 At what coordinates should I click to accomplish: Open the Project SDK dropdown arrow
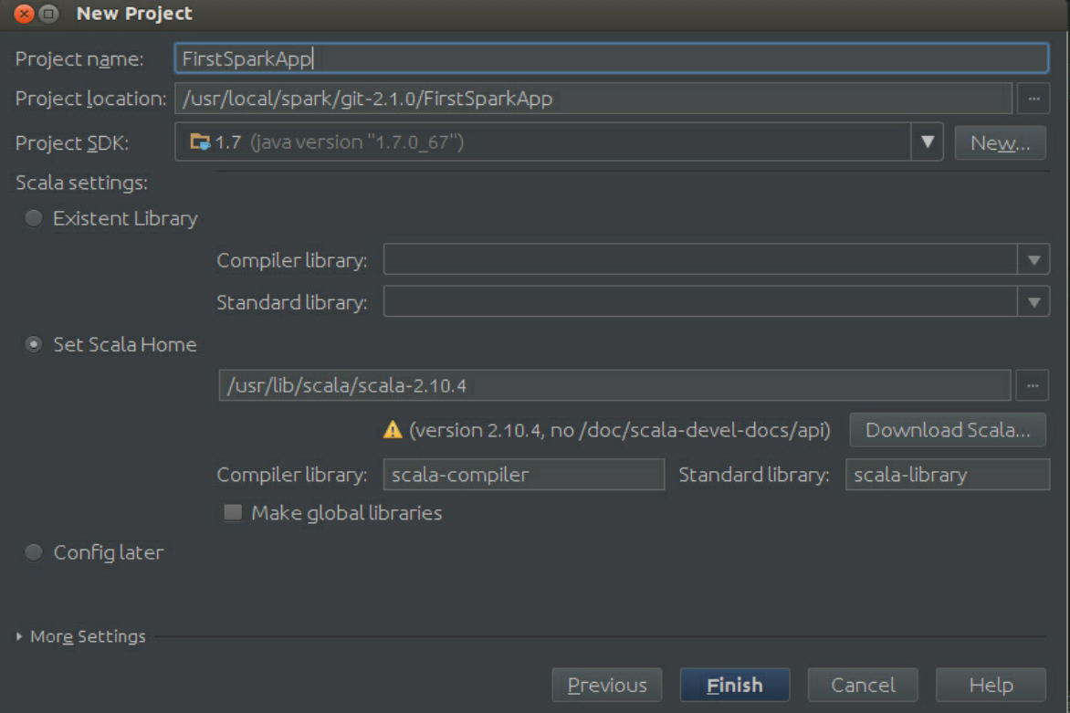pyautogui.click(x=928, y=142)
